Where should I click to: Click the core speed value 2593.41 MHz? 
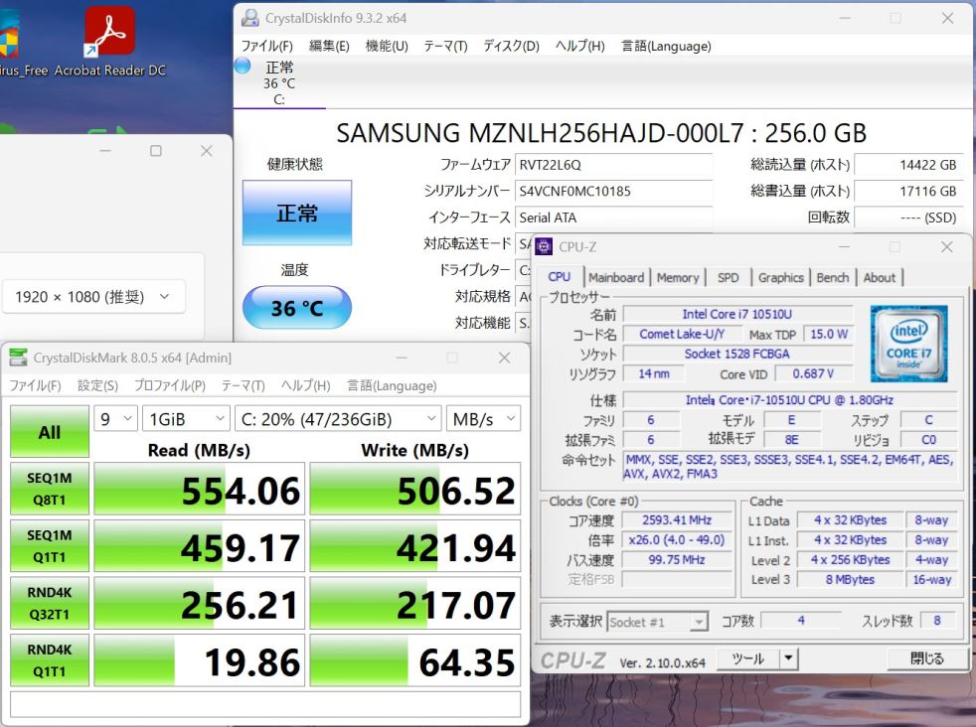[x=677, y=519]
